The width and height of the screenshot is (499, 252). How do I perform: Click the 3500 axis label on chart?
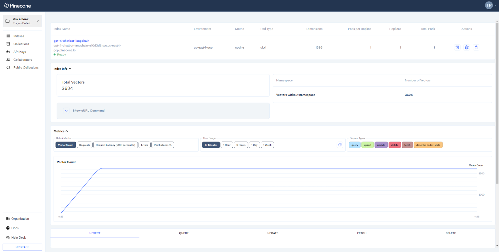482,174
